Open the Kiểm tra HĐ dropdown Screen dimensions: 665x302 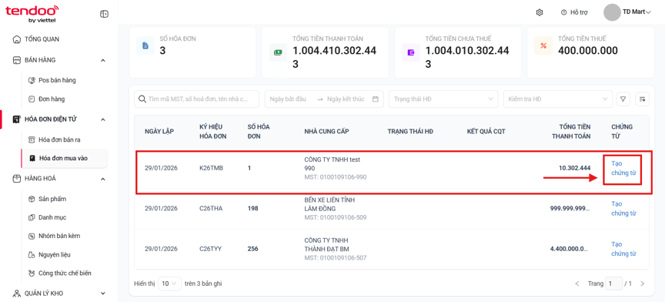[558, 99]
